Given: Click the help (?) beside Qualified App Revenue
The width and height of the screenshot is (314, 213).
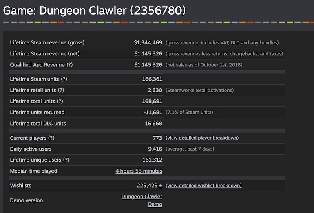Looking at the screenshot, I should (69, 65).
